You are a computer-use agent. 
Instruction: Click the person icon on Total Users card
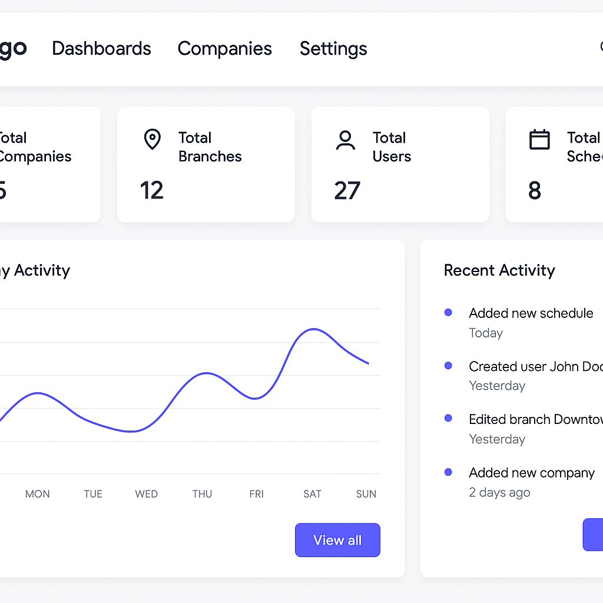[x=346, y=140]
